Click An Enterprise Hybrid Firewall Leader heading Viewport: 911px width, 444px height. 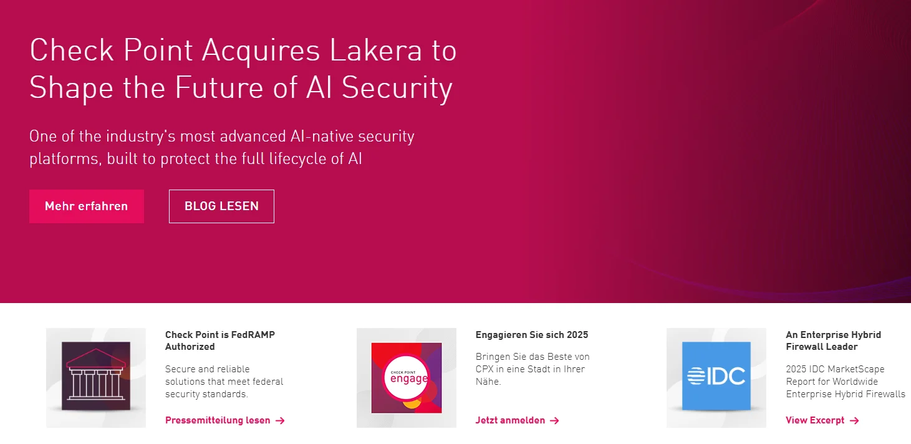coord(833,340)
